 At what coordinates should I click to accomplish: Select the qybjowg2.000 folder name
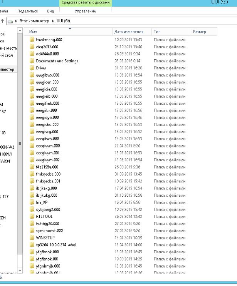(x=48, y=209)
